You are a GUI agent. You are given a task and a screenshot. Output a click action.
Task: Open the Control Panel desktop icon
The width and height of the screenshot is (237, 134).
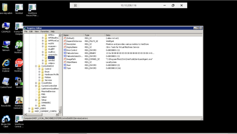(x=6, y=82)
